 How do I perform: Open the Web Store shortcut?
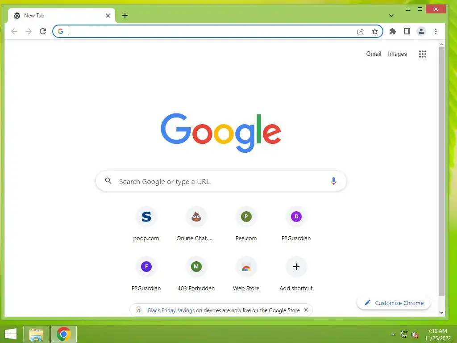(x=246, y=274)
